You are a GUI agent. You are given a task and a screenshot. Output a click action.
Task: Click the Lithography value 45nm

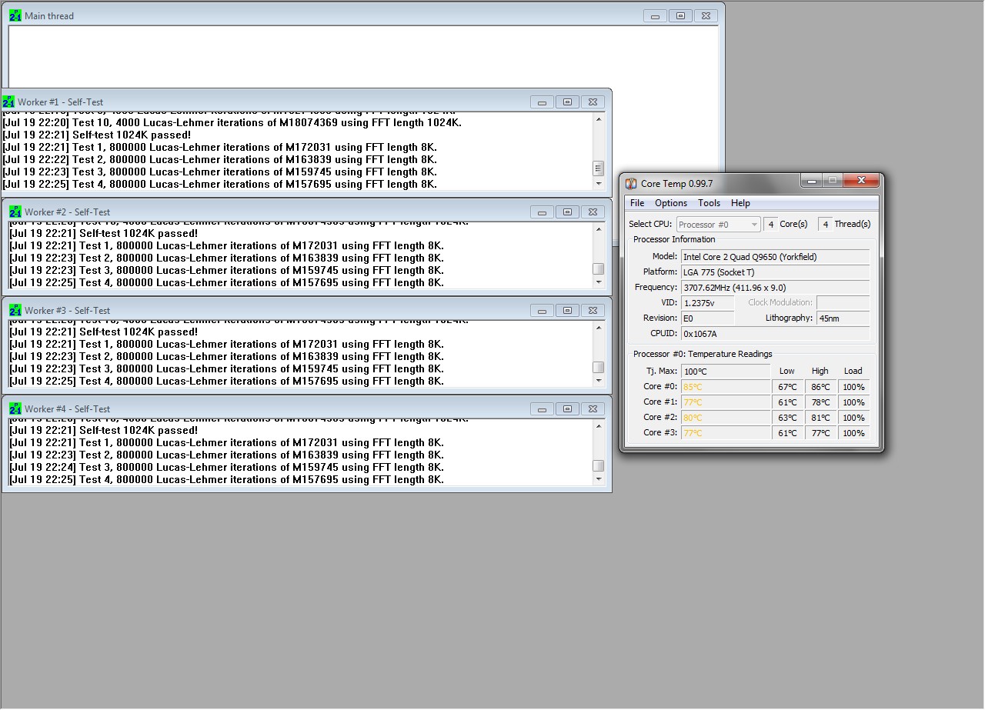pos(843,318)
